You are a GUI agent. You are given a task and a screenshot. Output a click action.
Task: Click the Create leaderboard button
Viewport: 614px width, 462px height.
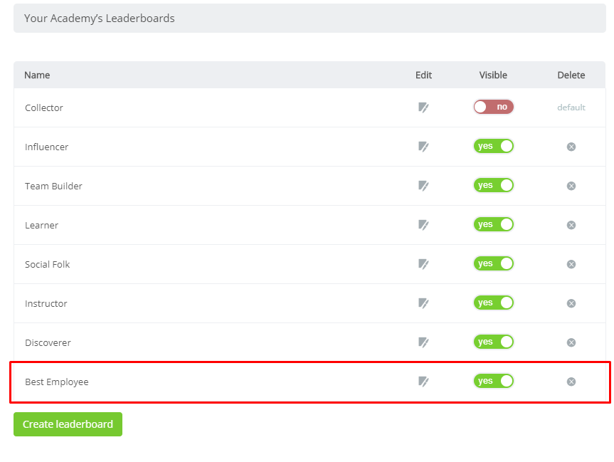[x=68, y=424]
